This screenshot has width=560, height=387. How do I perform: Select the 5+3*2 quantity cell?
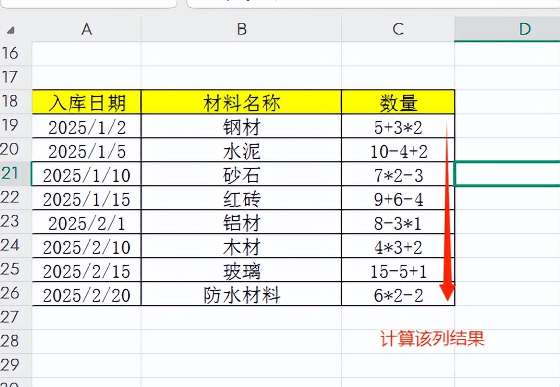click(398, 126)
